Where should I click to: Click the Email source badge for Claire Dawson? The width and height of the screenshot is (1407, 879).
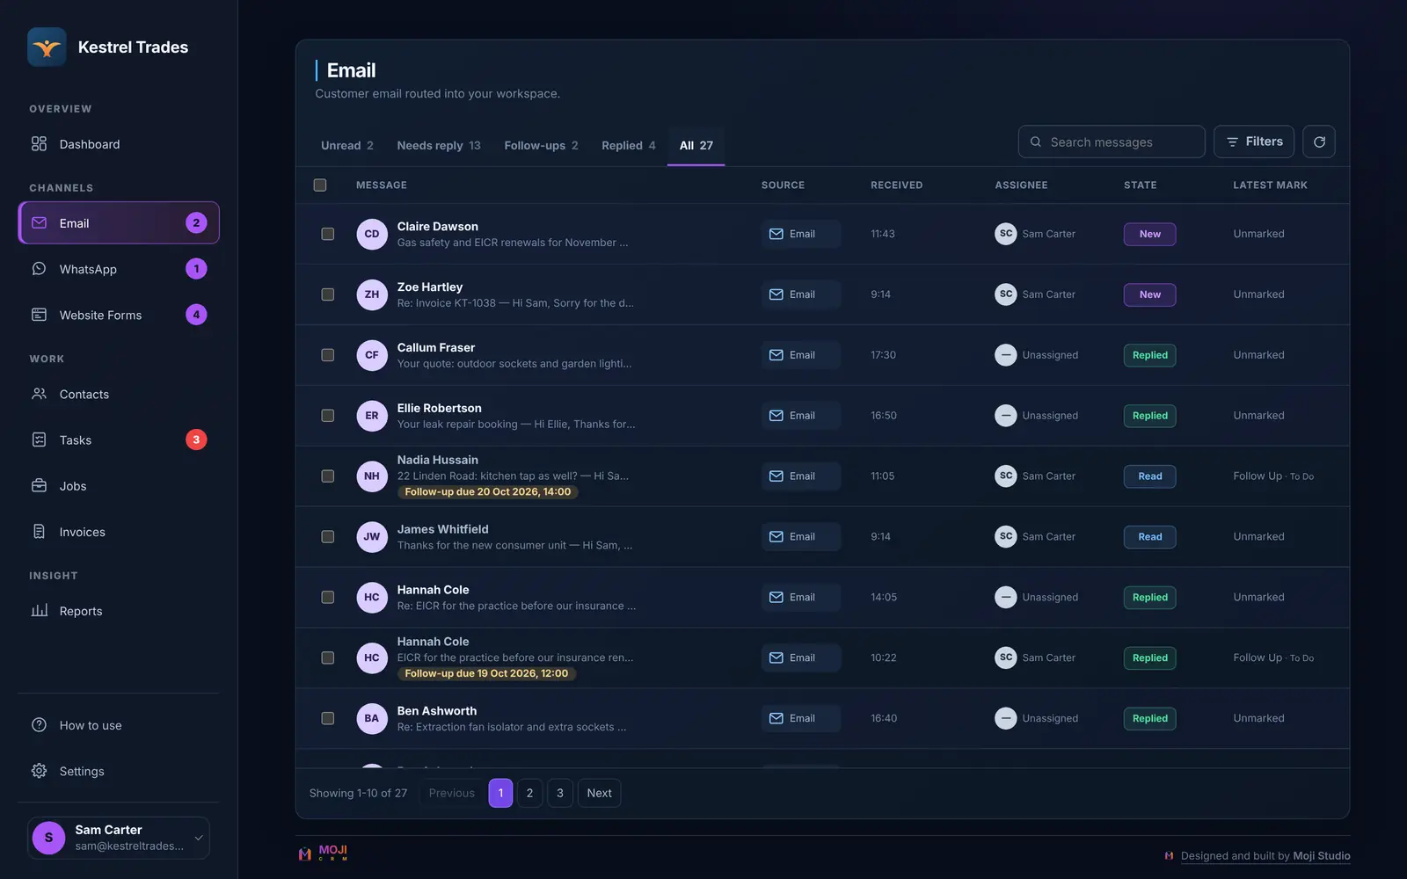pos(801,234)
